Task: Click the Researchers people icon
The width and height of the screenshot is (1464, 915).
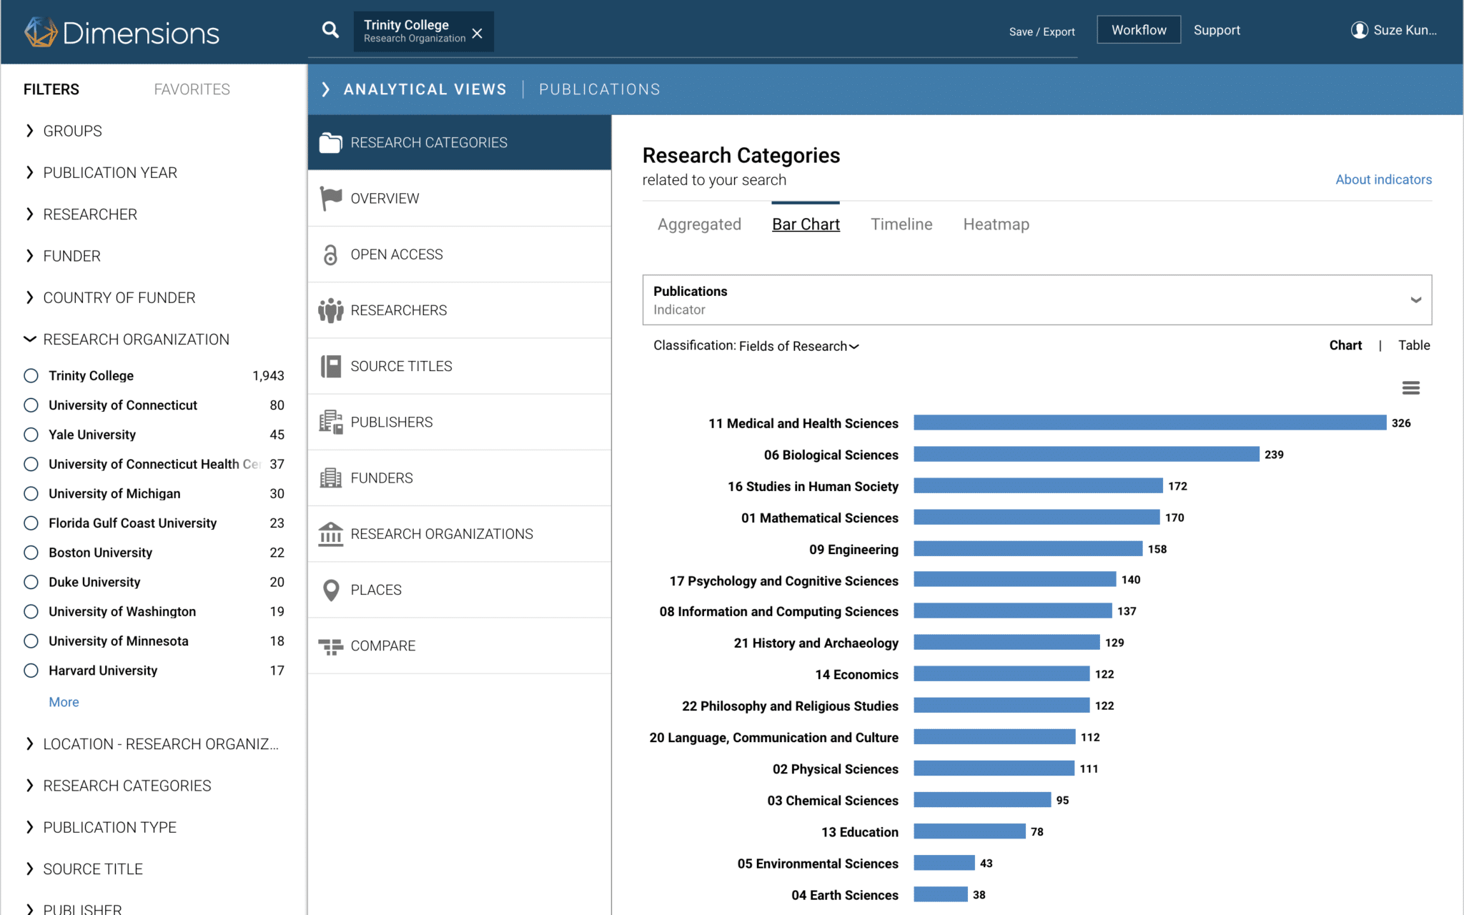Action: point(330,310)
